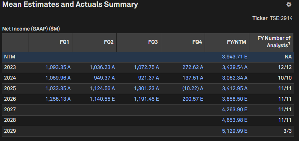299x141 pixels.
Task: Click 2025 full-year value 3,412.95 A
Action: pos(235,89)
